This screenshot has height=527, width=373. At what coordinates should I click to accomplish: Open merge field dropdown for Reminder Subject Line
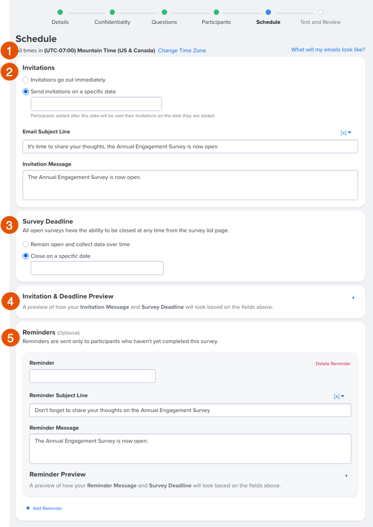tap(339, 396)
